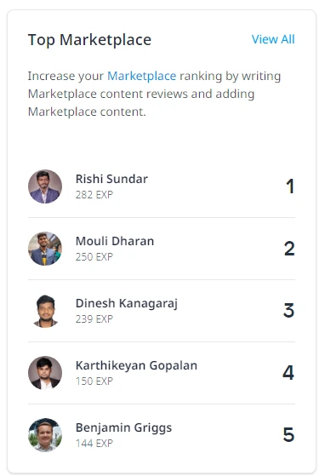Select the name Rishi Sundar
The image size is (325, 476).
[x=111, y=179]
